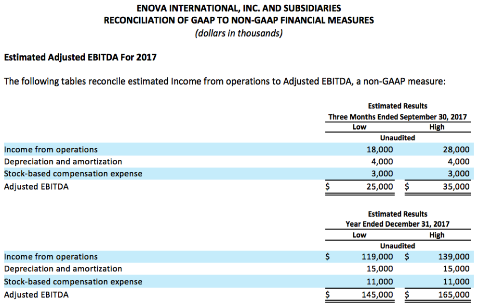Click the High 4,000 depreciation value
The width and height of the screenshot is (479, 306).
(459, 162)
